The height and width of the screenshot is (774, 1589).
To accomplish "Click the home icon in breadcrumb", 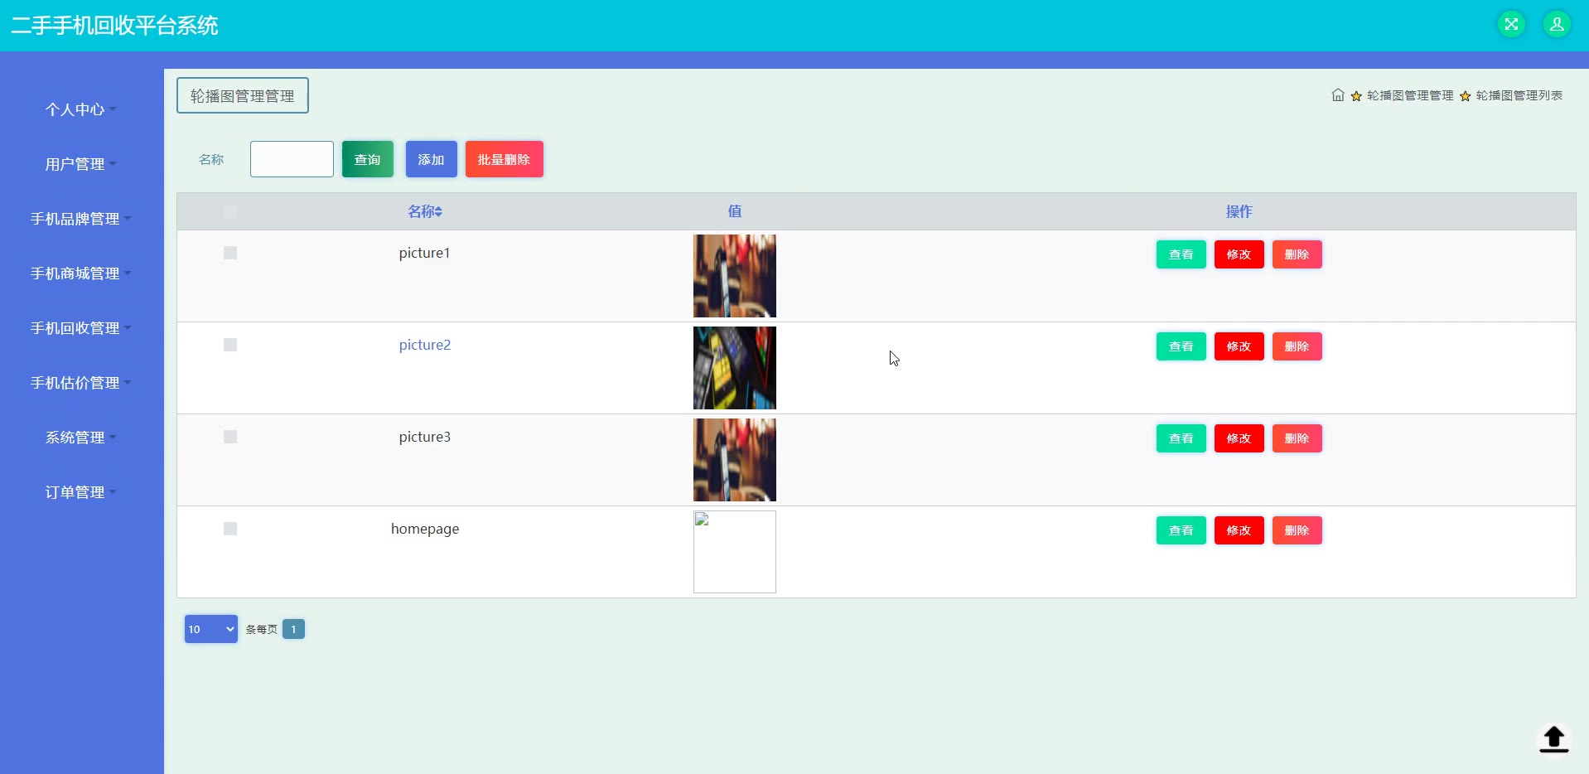I will pyautogui.click(x=1338, y=95).
